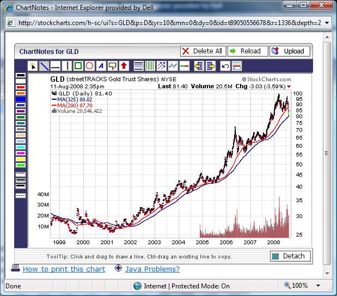Click the undo arrow icon
337x296 pixels.
tap(225, 66)
